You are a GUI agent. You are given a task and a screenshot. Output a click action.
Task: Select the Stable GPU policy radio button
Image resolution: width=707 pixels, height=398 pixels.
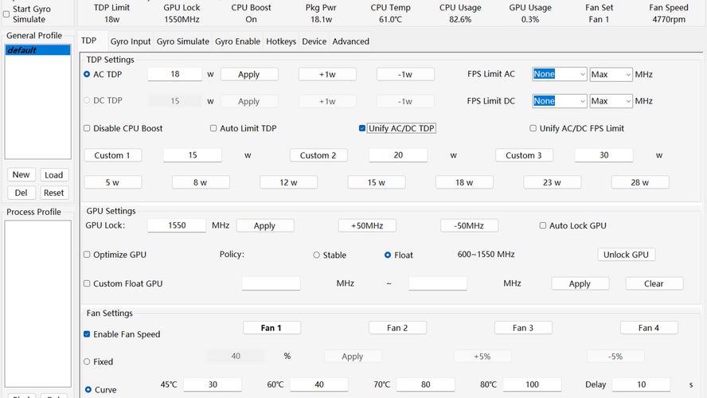coord(317,256)
